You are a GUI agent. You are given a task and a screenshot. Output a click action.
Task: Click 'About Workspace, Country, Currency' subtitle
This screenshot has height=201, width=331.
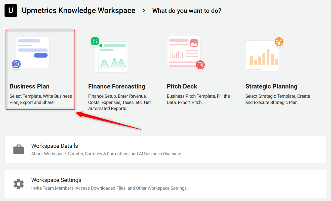coord(106,154)
